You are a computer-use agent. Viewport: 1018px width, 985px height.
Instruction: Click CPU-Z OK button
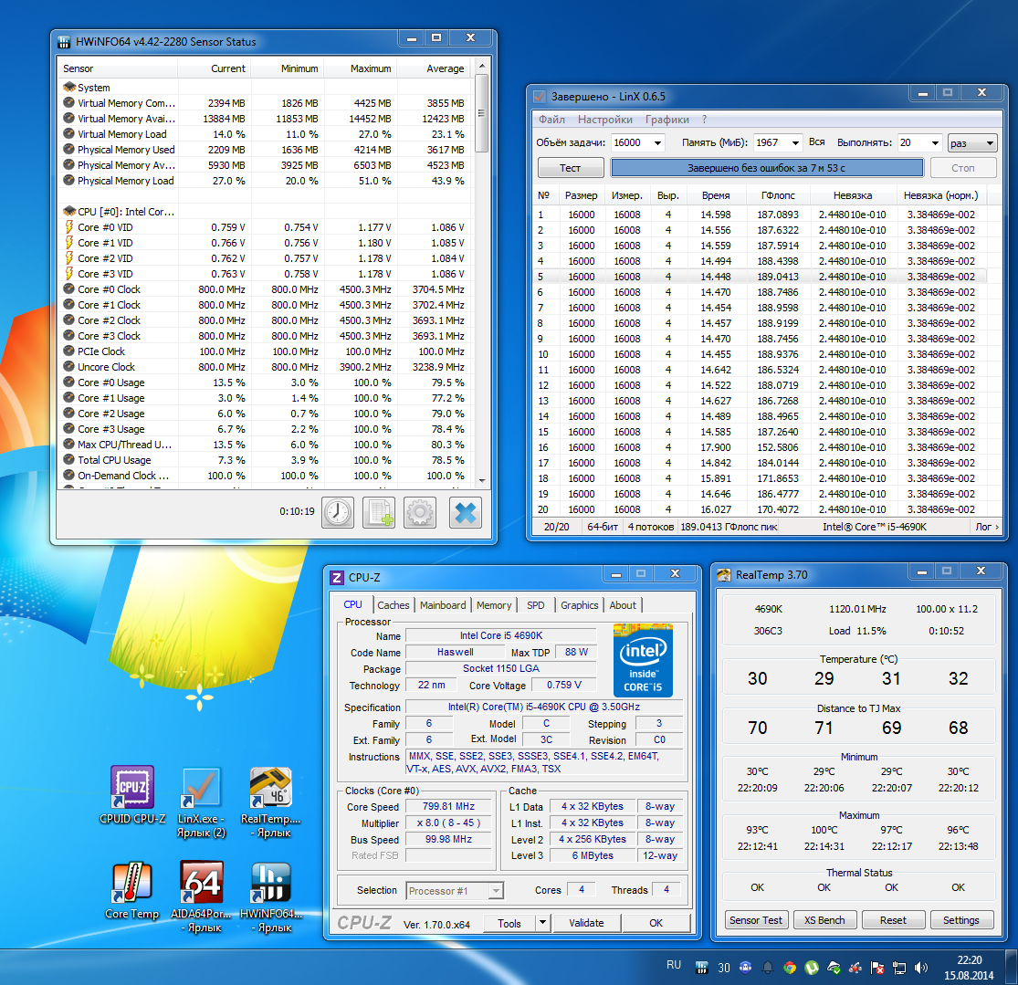[656, 923]
